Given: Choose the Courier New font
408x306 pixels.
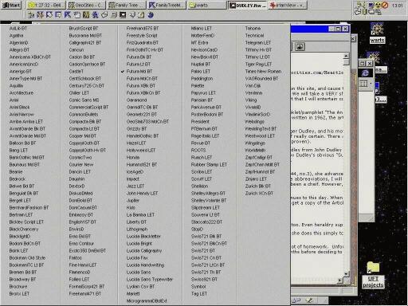Looking at the screenshot, I should [81, 164].
